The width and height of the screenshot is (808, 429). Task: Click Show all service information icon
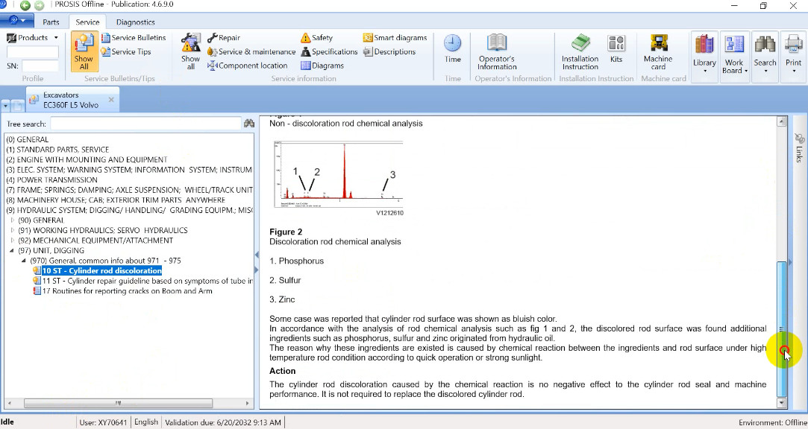click(x=191, y=51)
